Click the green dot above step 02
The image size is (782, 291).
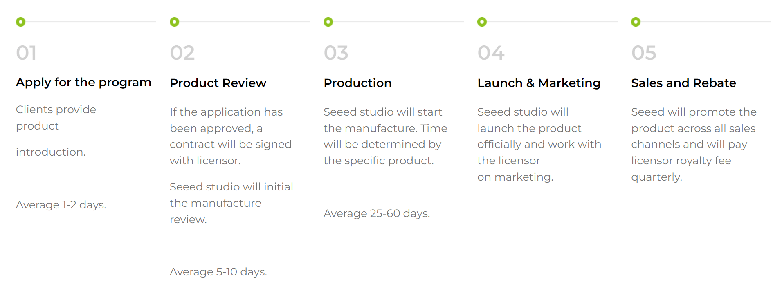(174, 22)
